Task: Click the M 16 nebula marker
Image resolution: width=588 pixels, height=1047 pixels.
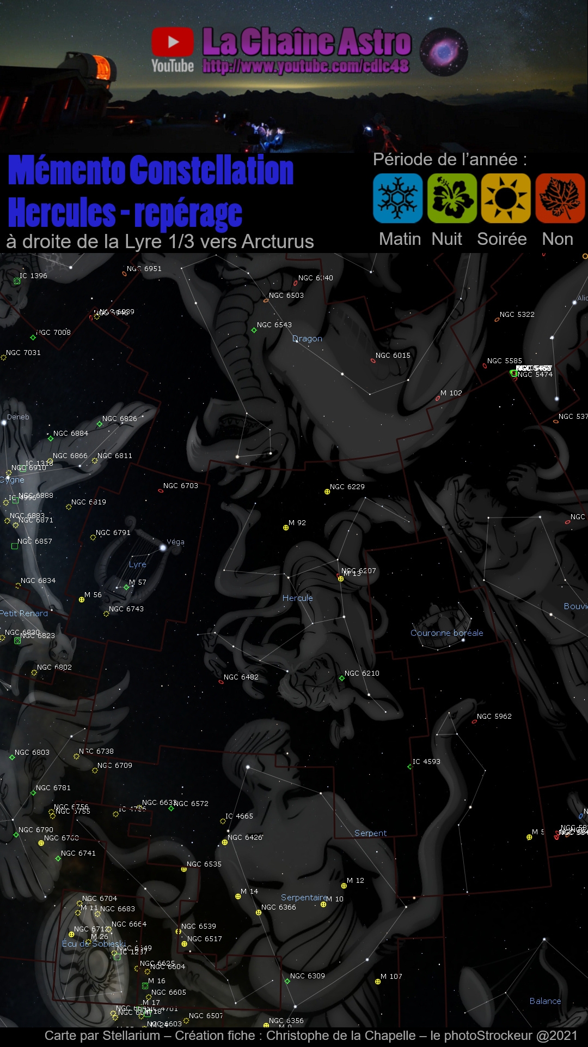Action: [145, 986]
